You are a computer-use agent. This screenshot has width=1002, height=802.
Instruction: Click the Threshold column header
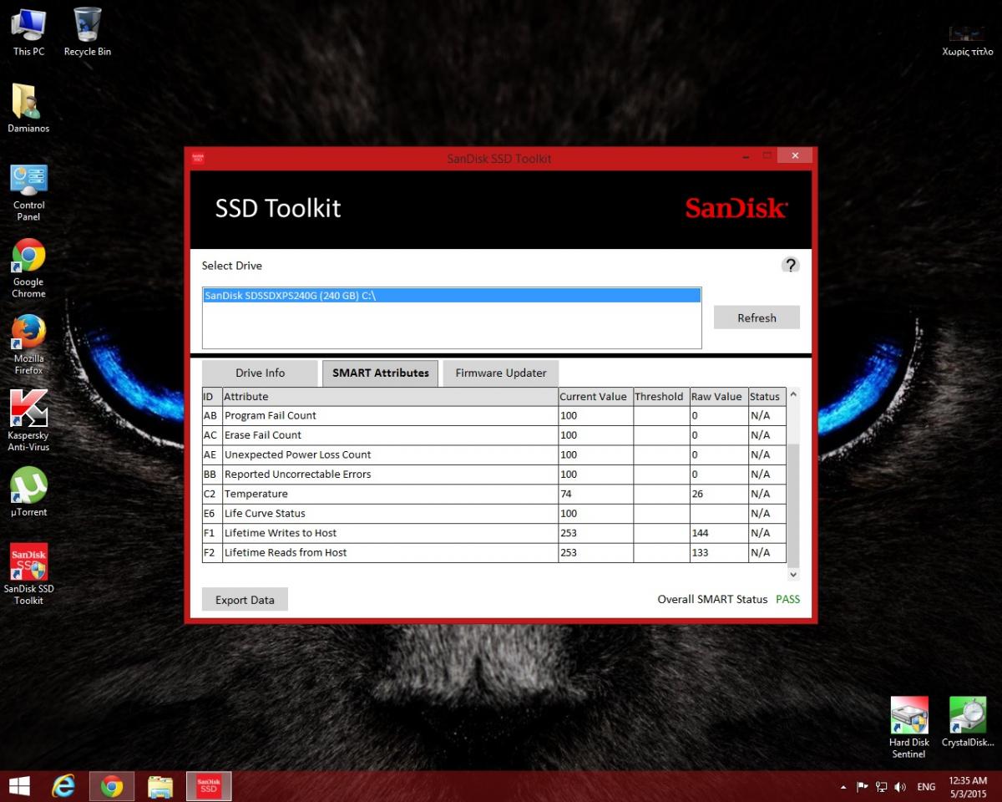(660, 397)
